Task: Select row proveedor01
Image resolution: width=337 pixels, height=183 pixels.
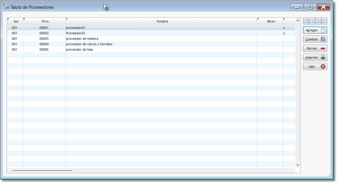Action: pyautogui.click(x=151, y=28)
